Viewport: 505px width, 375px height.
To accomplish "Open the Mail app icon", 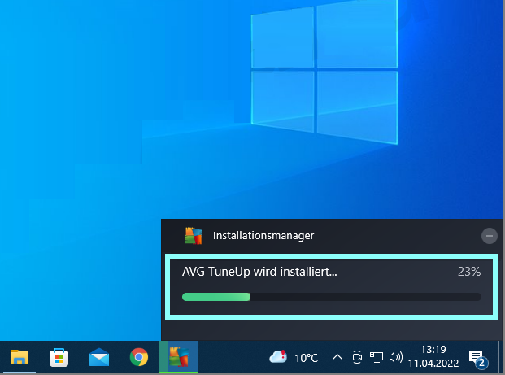I will click(99, 357).
